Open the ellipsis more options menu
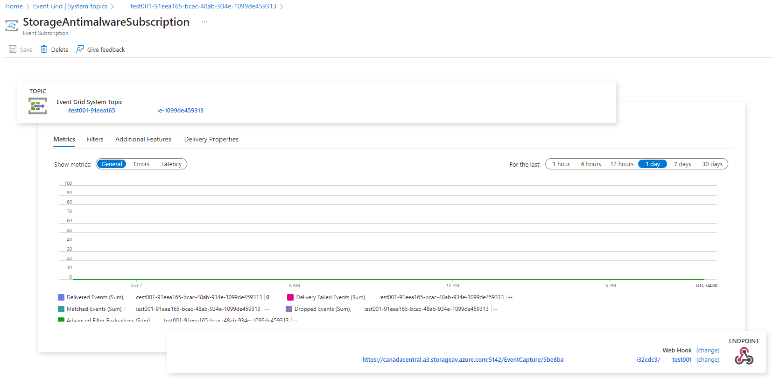This screenshot has height=386, width=773. [204, 22]
